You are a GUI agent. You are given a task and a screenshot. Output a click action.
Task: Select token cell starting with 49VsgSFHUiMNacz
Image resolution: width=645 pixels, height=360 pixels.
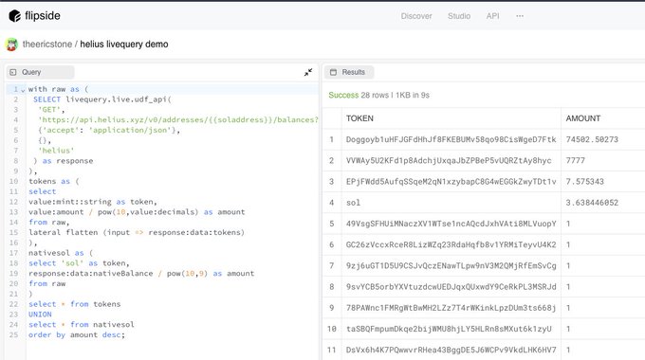click(451, 224)
